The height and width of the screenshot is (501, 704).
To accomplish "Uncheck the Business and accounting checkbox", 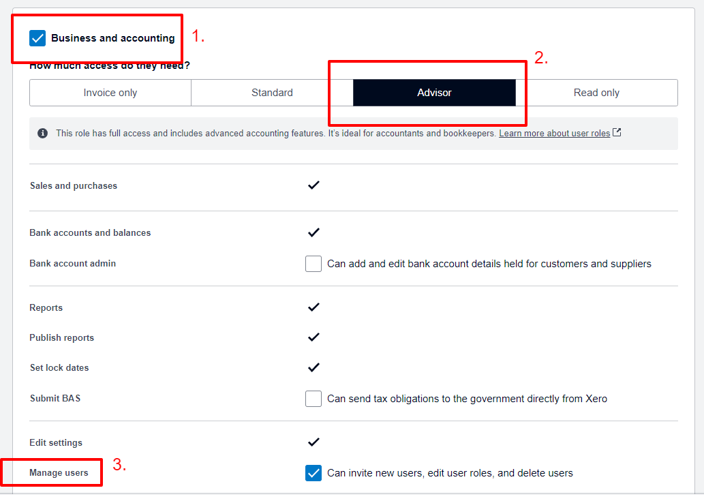I will point(37,38).
